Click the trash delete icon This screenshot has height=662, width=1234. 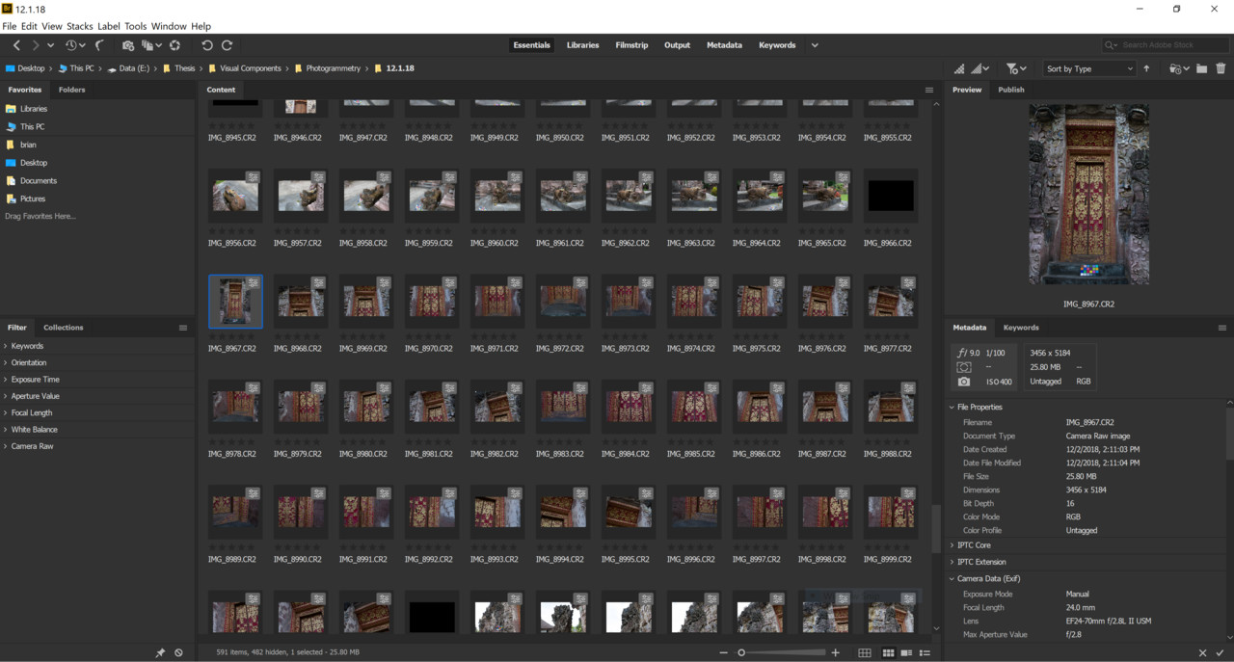point(1221,69)
